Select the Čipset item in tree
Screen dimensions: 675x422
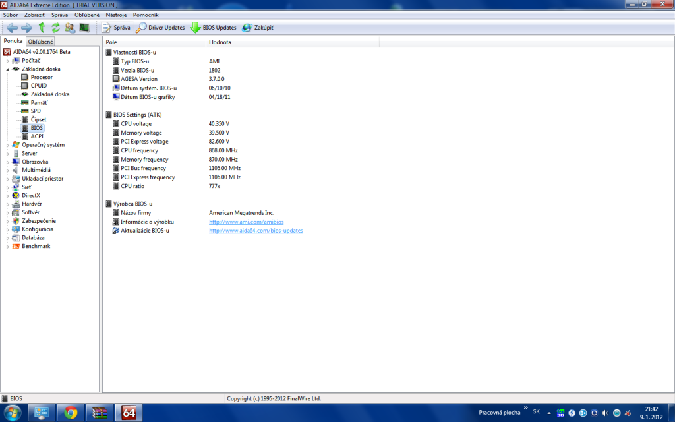pos(38,119)
